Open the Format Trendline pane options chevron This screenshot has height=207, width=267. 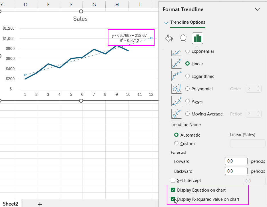coord(257,9)
